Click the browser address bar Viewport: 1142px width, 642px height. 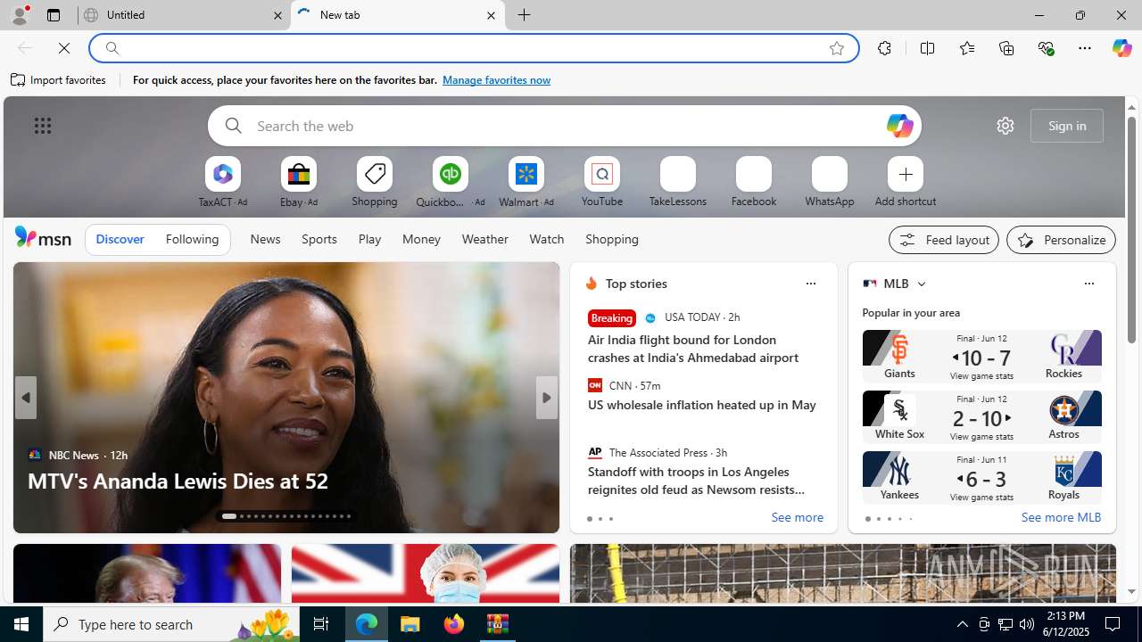pos(473,48)
